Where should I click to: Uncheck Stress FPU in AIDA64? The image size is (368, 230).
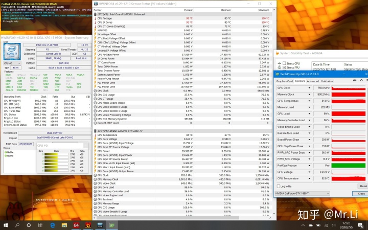(x=284, y=67)
